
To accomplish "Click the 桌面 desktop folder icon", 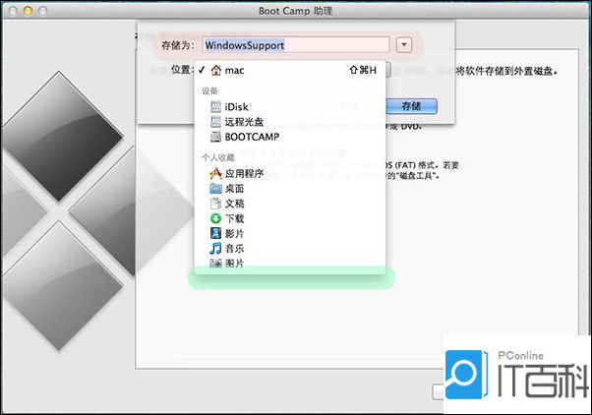I will [x=215, y=189].
